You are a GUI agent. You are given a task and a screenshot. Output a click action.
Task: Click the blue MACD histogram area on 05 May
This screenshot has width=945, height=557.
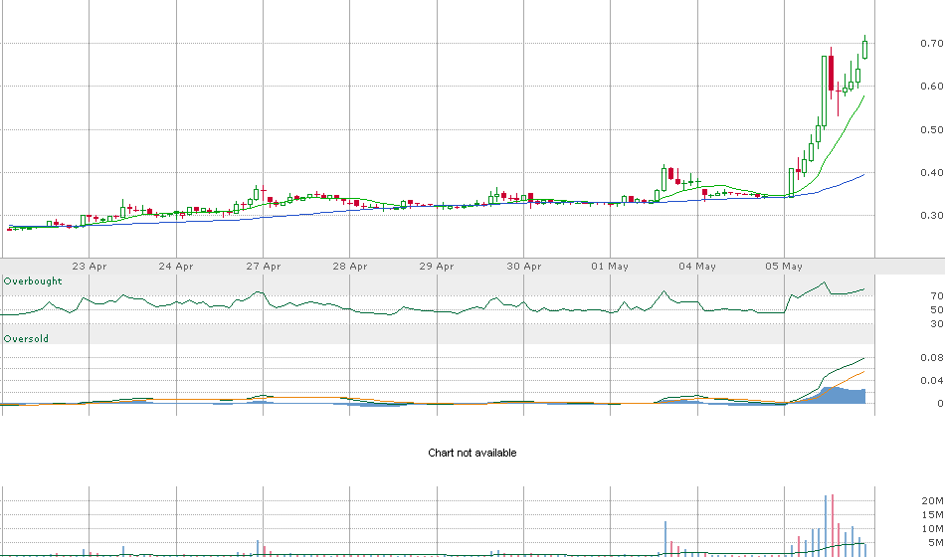pos(838,396)
